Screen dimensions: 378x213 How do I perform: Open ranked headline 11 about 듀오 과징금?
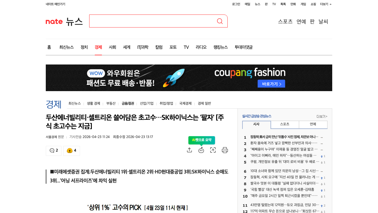click(285, 205)
